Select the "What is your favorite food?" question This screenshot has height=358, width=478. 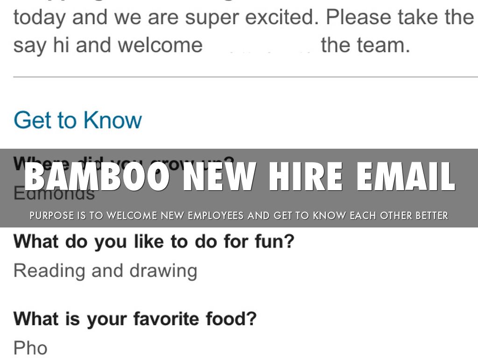click(x=135, y=319)
